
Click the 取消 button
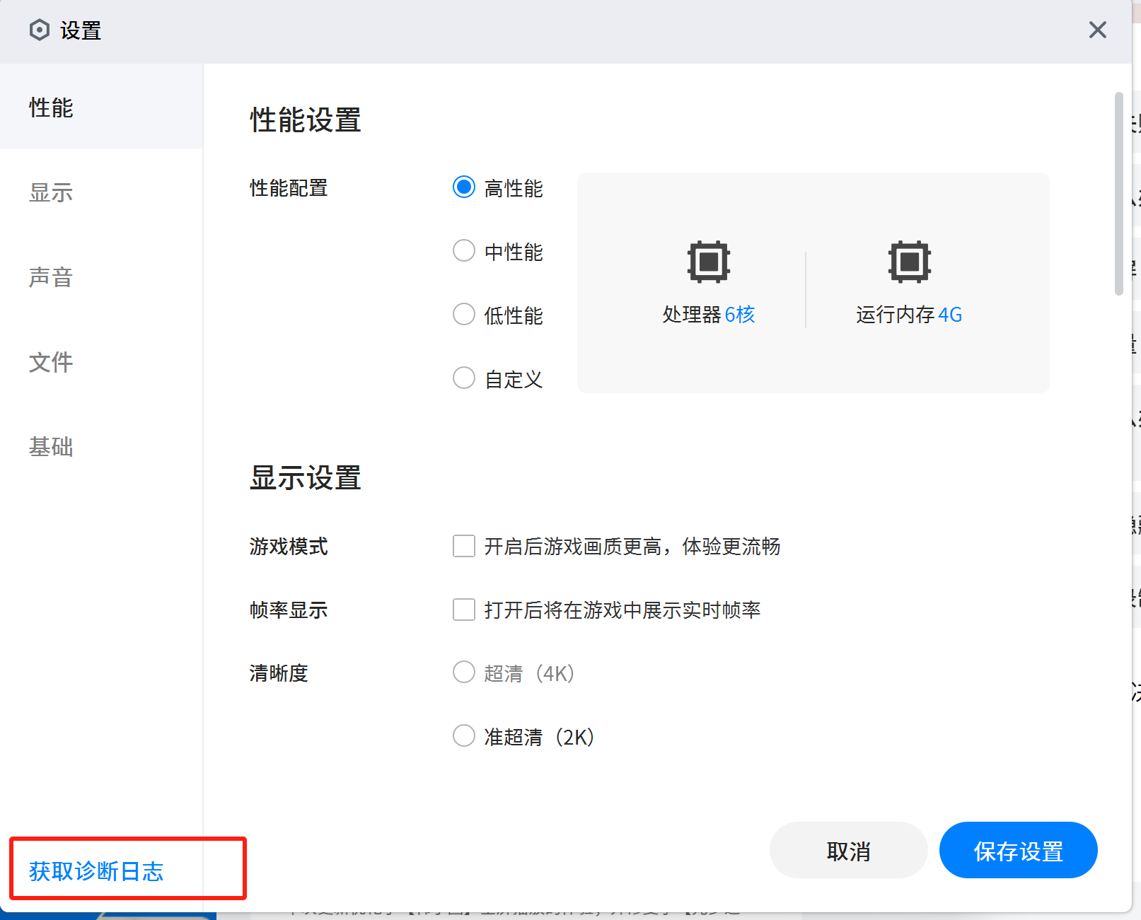848,851
